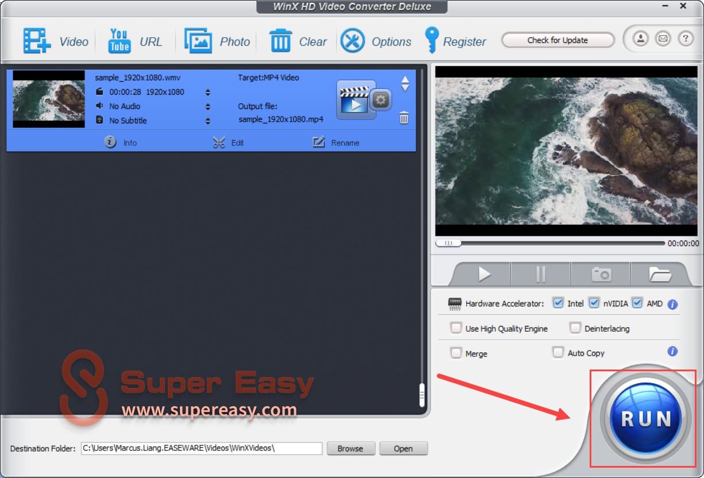Start conversion with the RUN button
Image resolution: width=704 pixels, height=478 pixels.
tap(646, 418)
